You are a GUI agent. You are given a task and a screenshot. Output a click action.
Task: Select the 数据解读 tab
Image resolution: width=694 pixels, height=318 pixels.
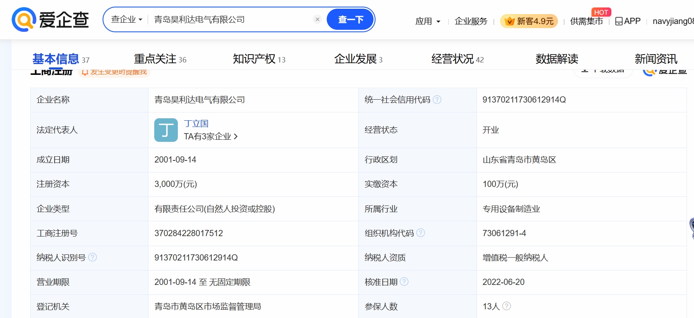557,59
